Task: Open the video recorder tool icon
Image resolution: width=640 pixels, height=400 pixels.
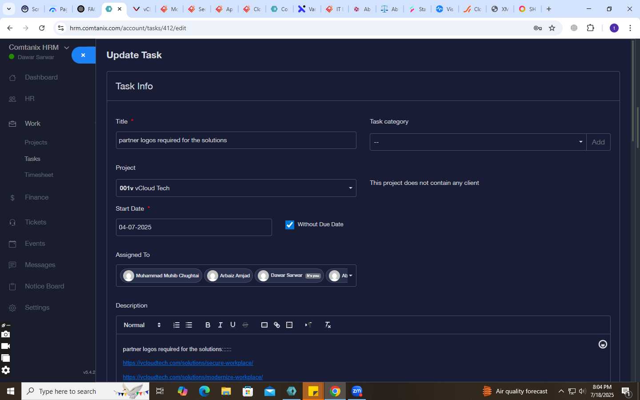Action: pyautogui.click(x=5, y=346)
